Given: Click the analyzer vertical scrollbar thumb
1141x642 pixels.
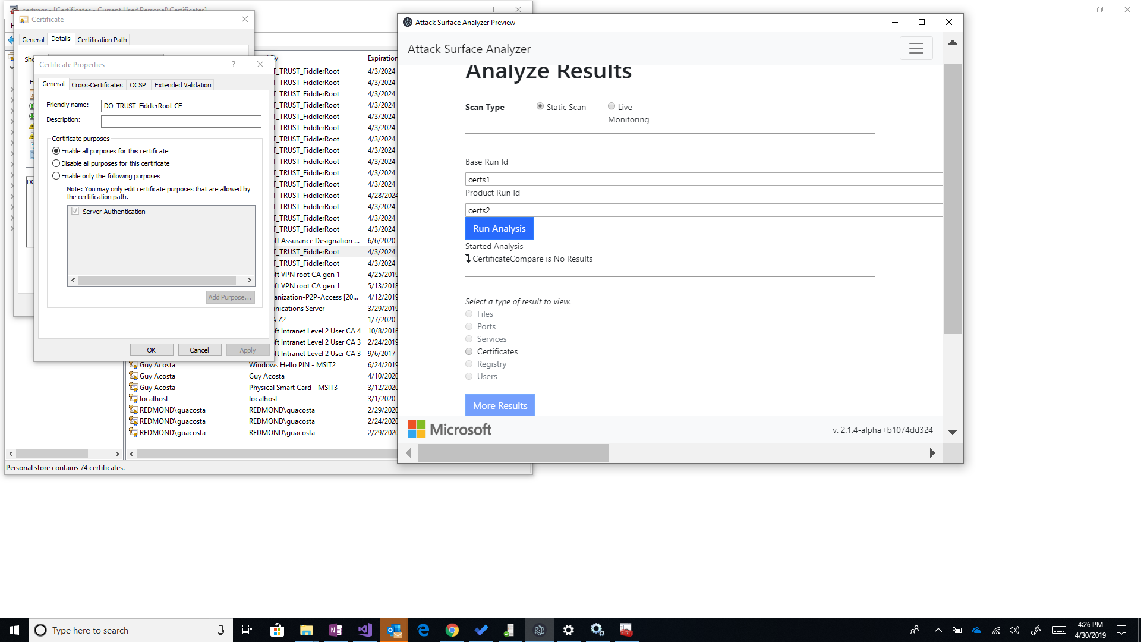Looking at the screenshot, I should click(953, 199).
